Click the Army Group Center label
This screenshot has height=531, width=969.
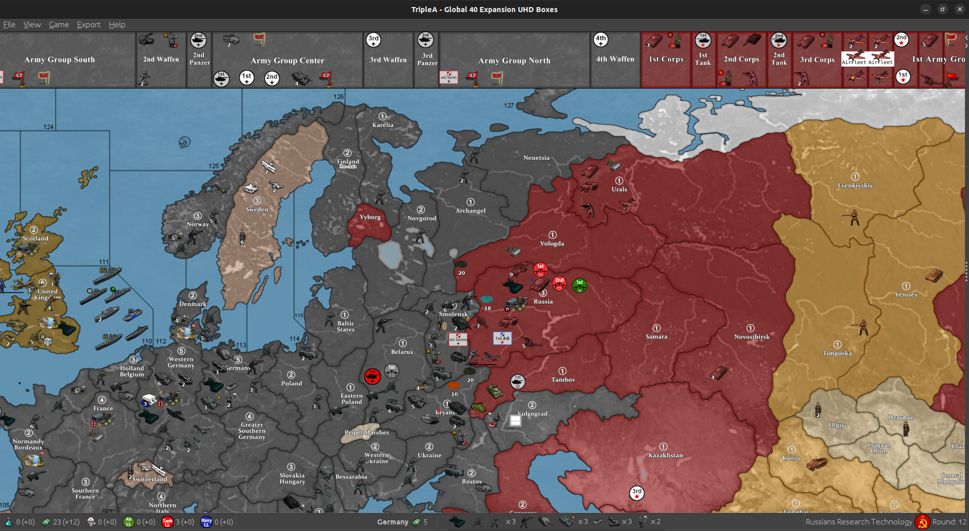pos(288,61)
